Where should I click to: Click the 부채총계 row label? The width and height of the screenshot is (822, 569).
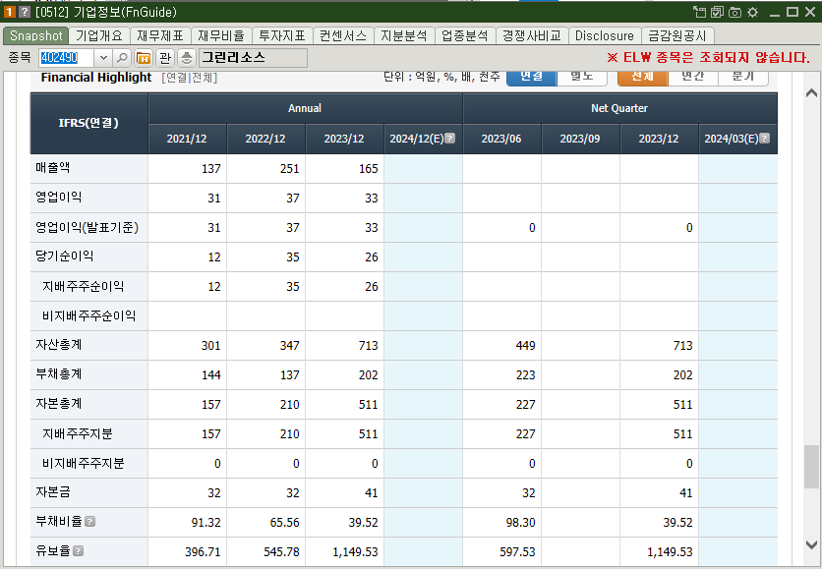tap(59, 374)
